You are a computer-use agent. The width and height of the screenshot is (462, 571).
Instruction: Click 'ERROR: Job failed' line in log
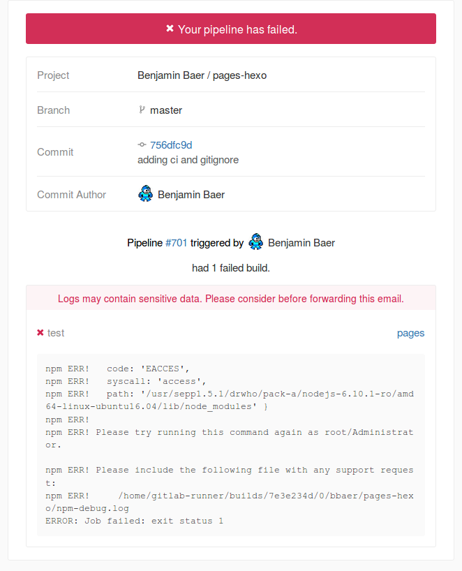click(x=134, y=521)
